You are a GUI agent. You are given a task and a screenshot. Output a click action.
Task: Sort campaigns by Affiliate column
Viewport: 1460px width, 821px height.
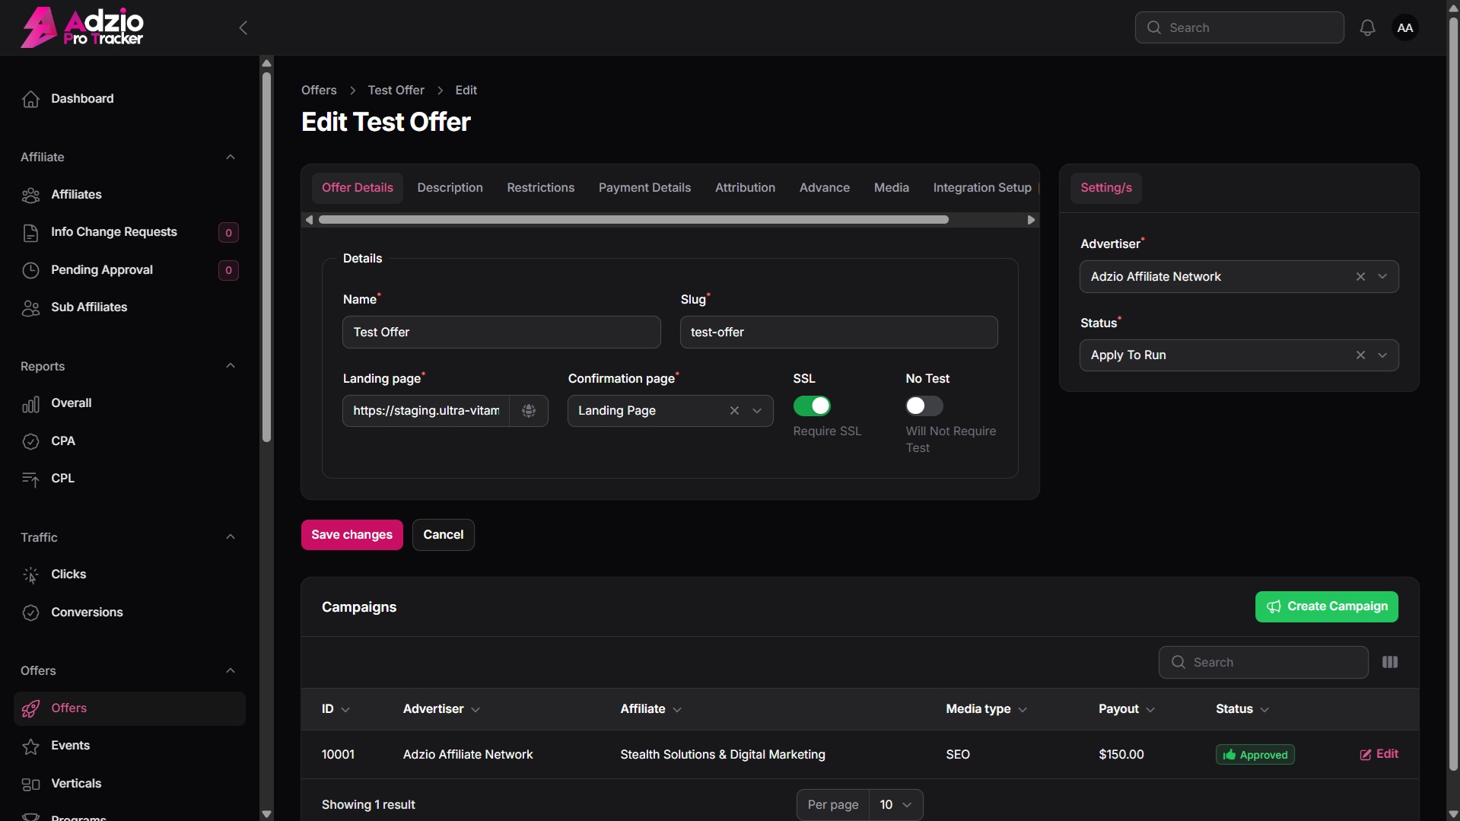[650, 709]
